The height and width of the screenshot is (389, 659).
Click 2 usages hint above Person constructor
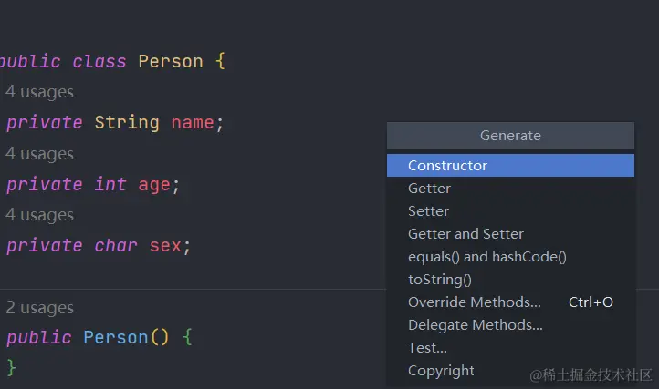pyautogui.click(x=39, y=308)
